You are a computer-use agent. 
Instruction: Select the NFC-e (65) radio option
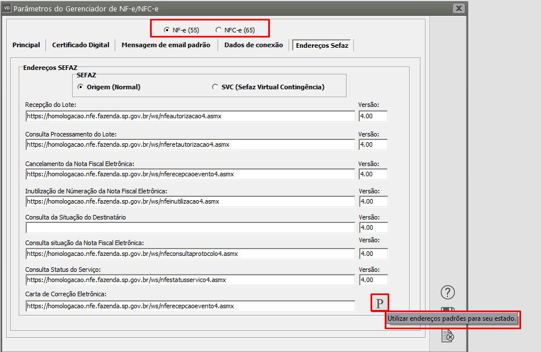tap(218, 30)
